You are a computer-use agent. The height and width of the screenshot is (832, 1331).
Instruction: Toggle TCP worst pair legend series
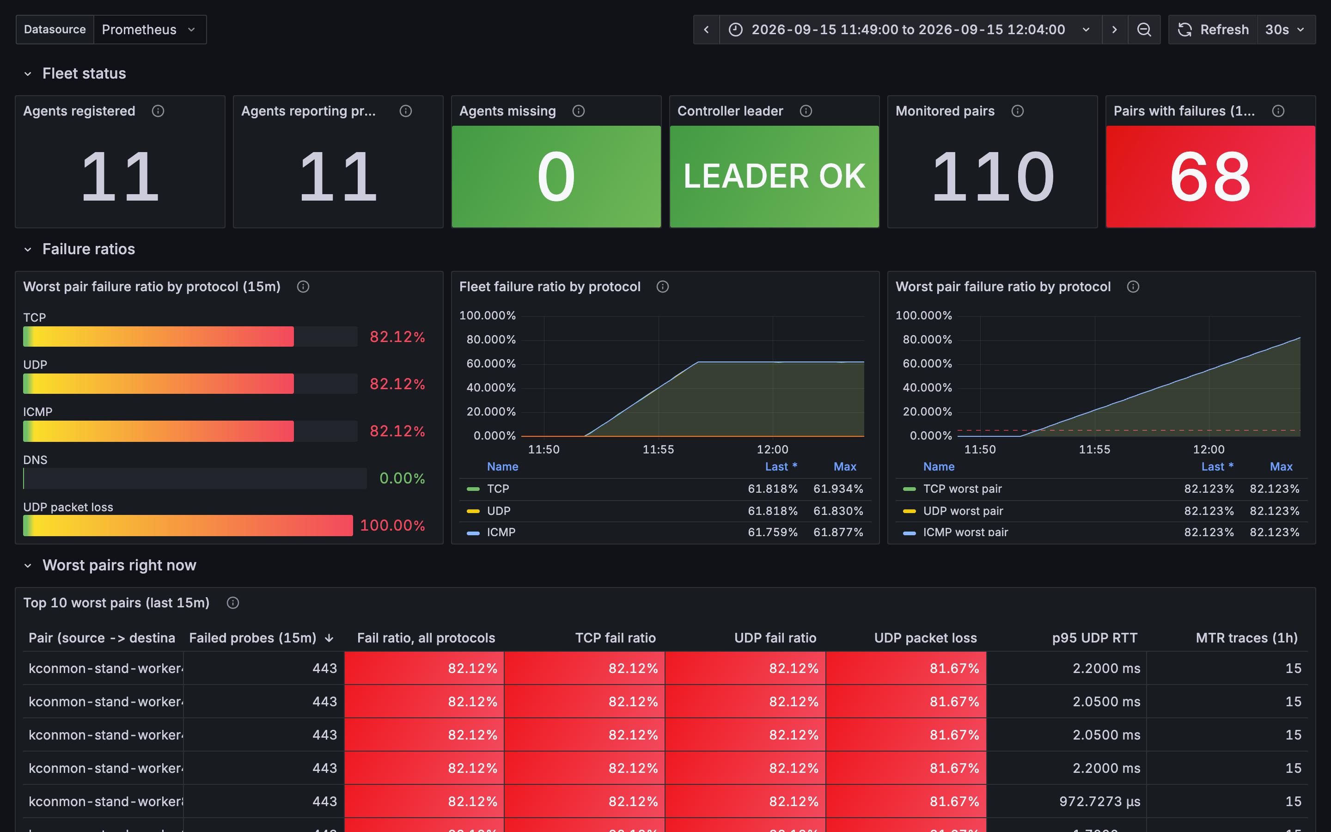(x=962, y=489)
